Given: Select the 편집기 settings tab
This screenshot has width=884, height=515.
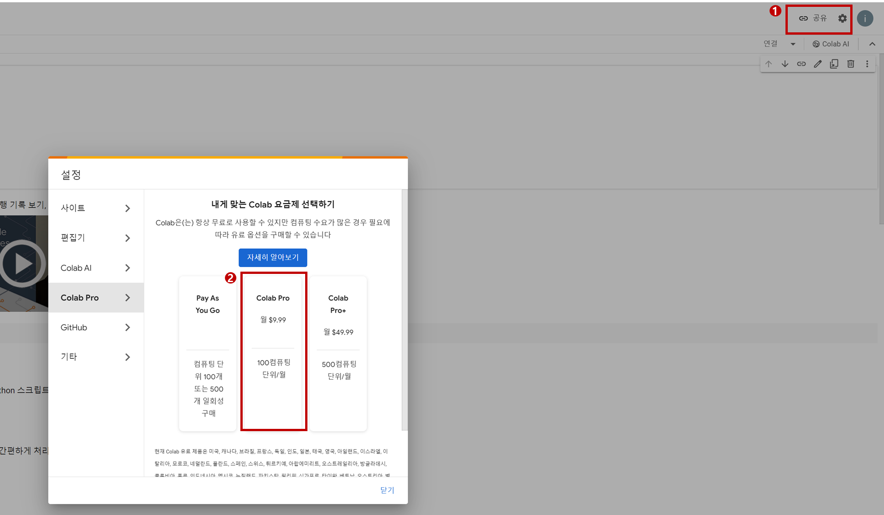Looking at the screenshot, I should coord(96,238).
